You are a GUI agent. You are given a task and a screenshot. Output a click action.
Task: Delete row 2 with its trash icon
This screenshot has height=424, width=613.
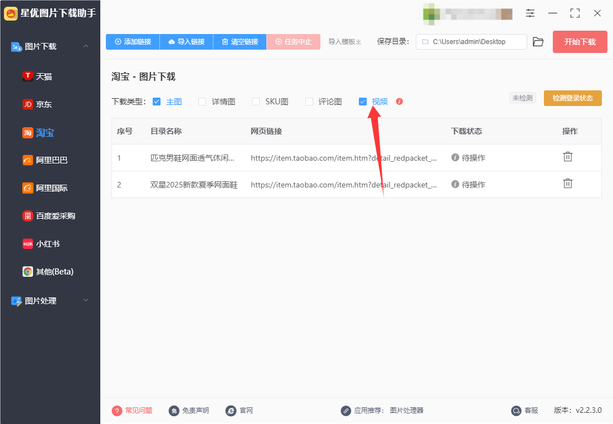pyautogui.click(x=568, y=183)
